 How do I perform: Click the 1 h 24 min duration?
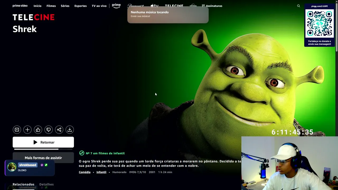[x=165, y=172]
